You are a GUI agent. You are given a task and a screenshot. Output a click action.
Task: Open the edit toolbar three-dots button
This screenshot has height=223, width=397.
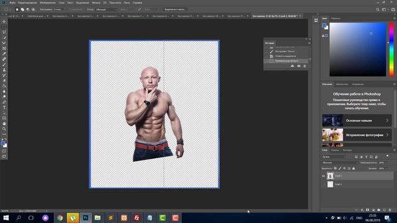[4, 134]
